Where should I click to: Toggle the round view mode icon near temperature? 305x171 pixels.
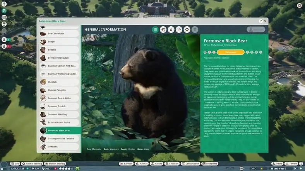point(242,169)
